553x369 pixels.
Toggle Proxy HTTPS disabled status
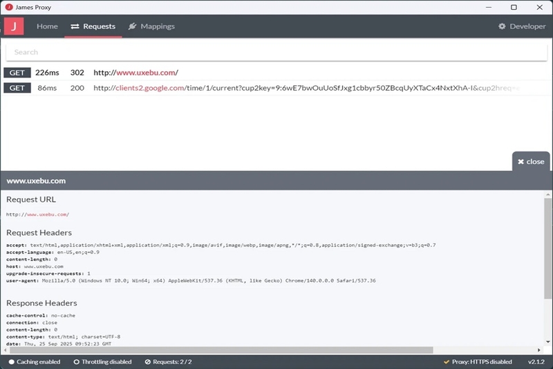tap(478, 362)
